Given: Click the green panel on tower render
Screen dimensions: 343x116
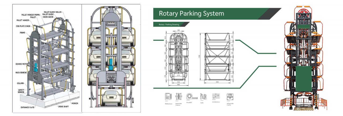Looking at the screenshot, I should (304, 79).
